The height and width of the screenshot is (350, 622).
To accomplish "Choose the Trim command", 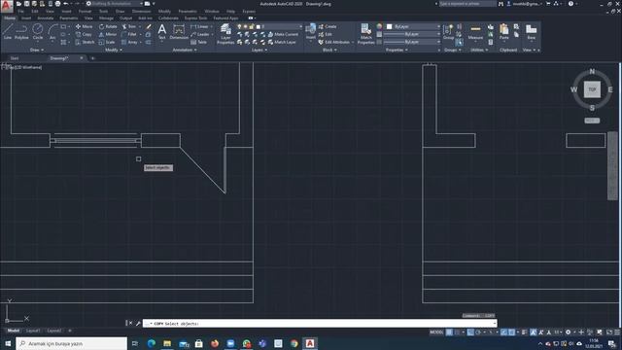I will click(129, 26).
